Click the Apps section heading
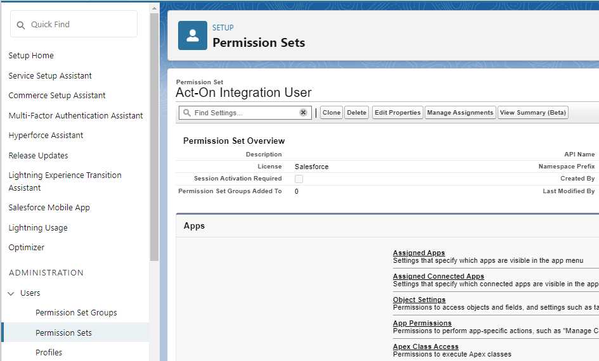The image size is (599, 361). tap(194, 226)
